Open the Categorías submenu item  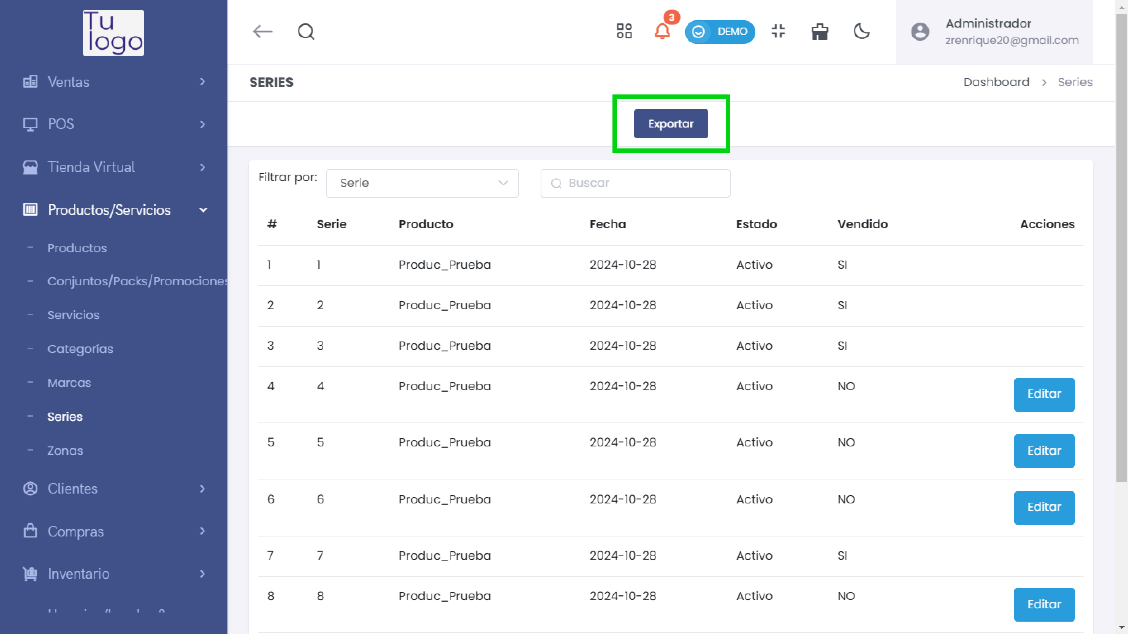tap(80, 349)
